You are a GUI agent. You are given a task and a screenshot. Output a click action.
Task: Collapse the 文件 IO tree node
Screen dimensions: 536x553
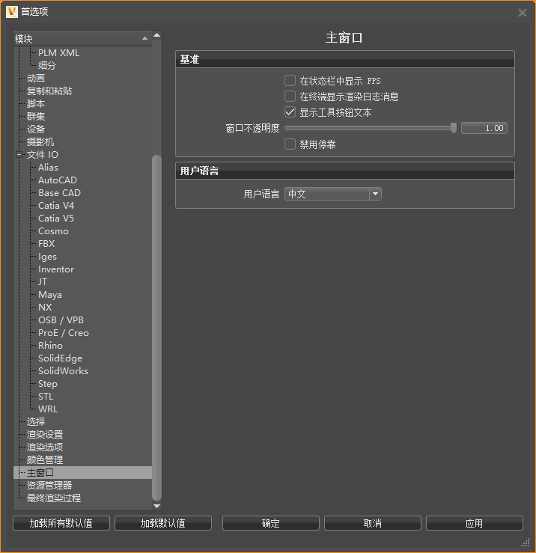19,154
